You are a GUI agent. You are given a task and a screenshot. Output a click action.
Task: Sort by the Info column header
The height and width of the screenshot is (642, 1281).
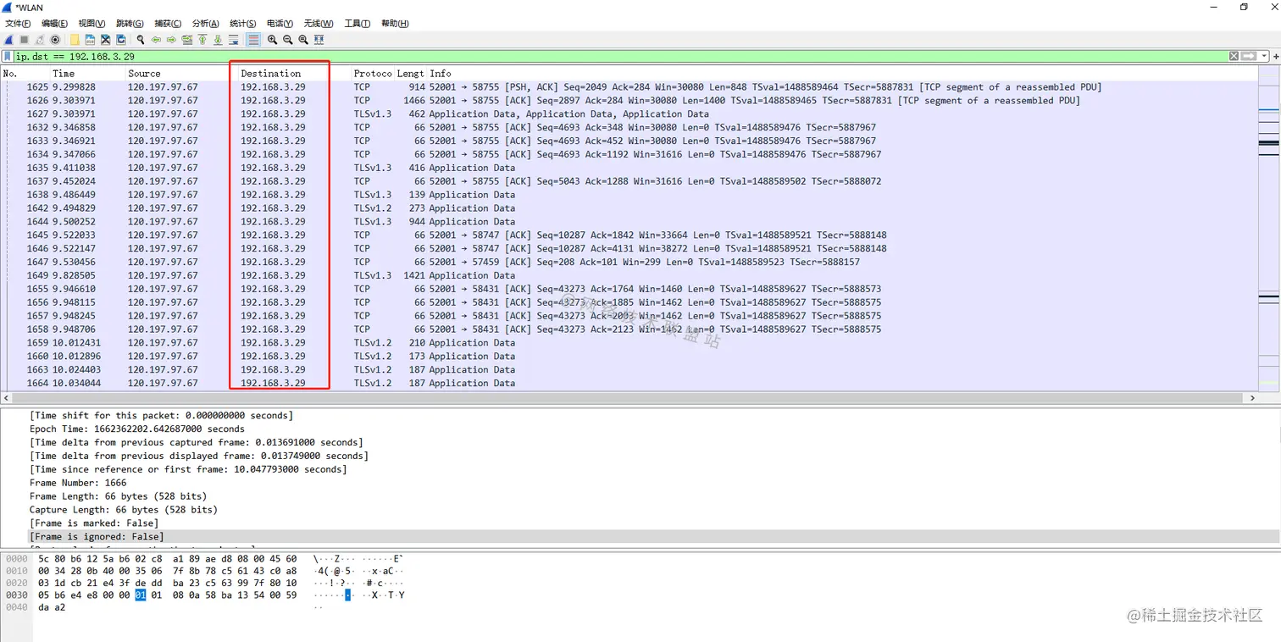pos(841,74)
